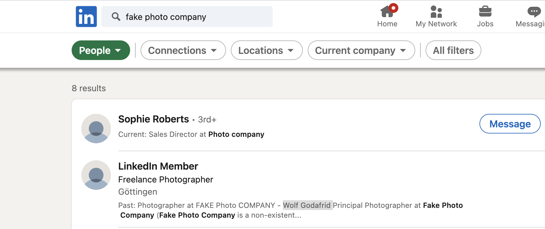Click the LinkedIn logo icon
The width and height of the screenshot is (545, 229).
click(x=86, y=17)
